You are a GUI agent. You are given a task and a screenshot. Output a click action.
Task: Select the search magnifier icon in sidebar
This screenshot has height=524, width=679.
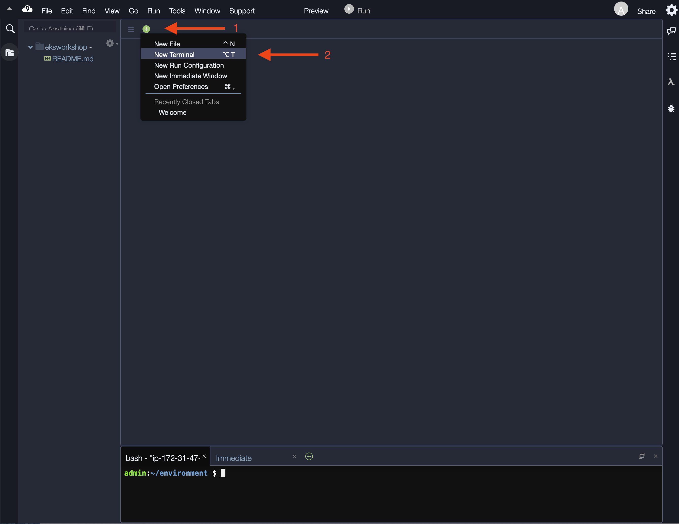point(10,28)
